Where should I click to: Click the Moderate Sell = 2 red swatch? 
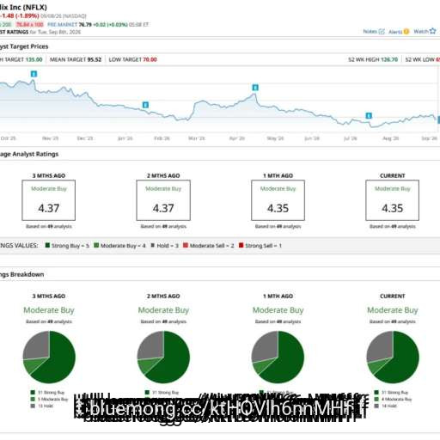tap(186, 245)
